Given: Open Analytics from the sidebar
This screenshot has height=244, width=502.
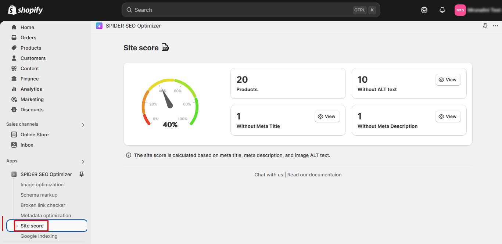Looking at the screenshot, I should (x=31, y=89).
